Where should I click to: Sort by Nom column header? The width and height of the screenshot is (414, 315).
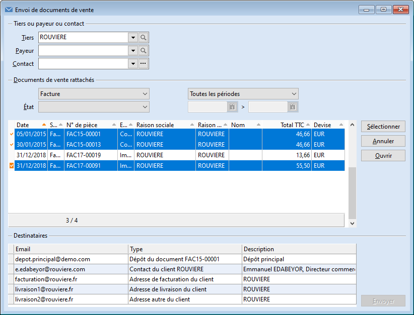click(245, 125)
